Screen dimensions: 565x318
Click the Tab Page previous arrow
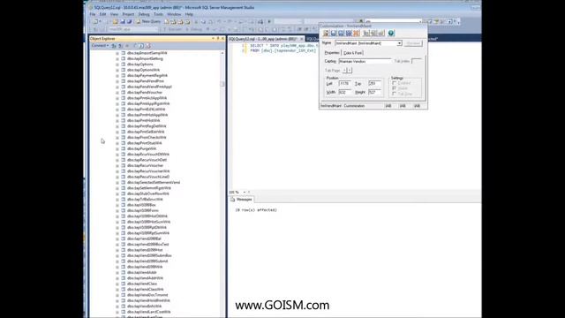click(x=344, y=71)
